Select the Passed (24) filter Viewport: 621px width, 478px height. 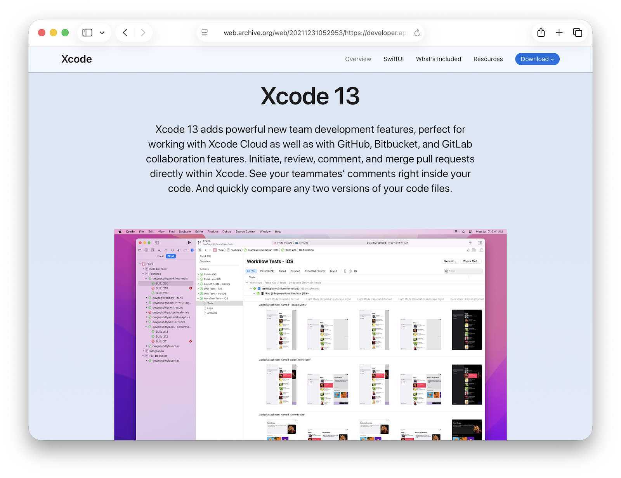click(267, 271)
